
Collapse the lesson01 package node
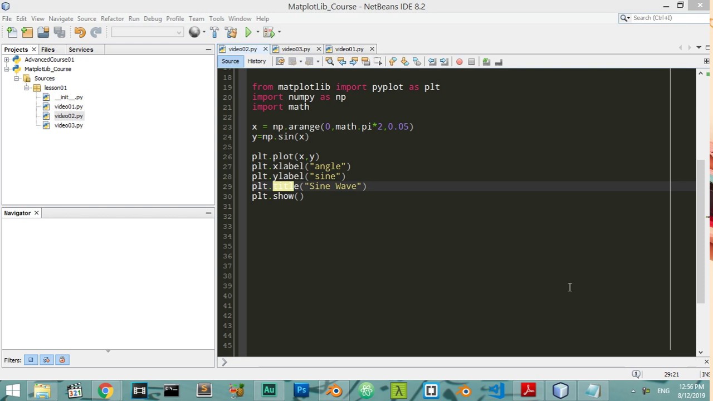(26, 88)
